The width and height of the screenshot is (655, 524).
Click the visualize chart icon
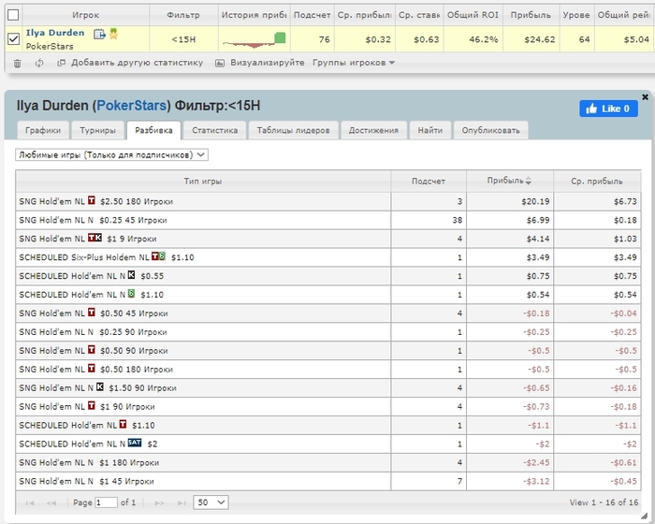coord(220,63)
